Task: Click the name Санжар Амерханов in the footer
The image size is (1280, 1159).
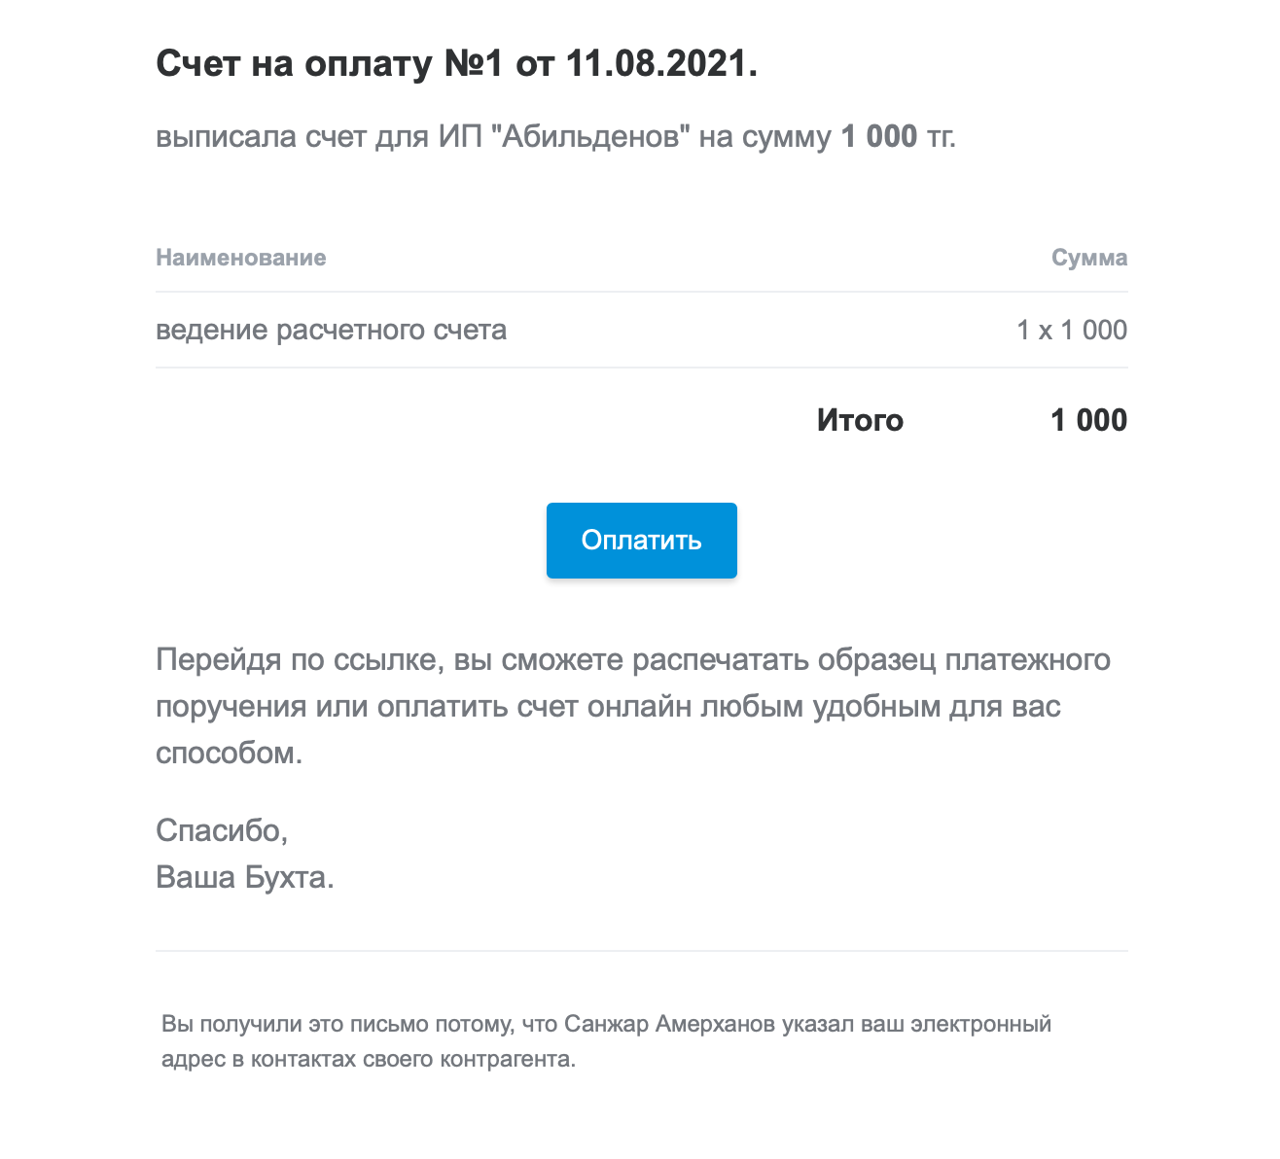Action: tap(669, 1024)
